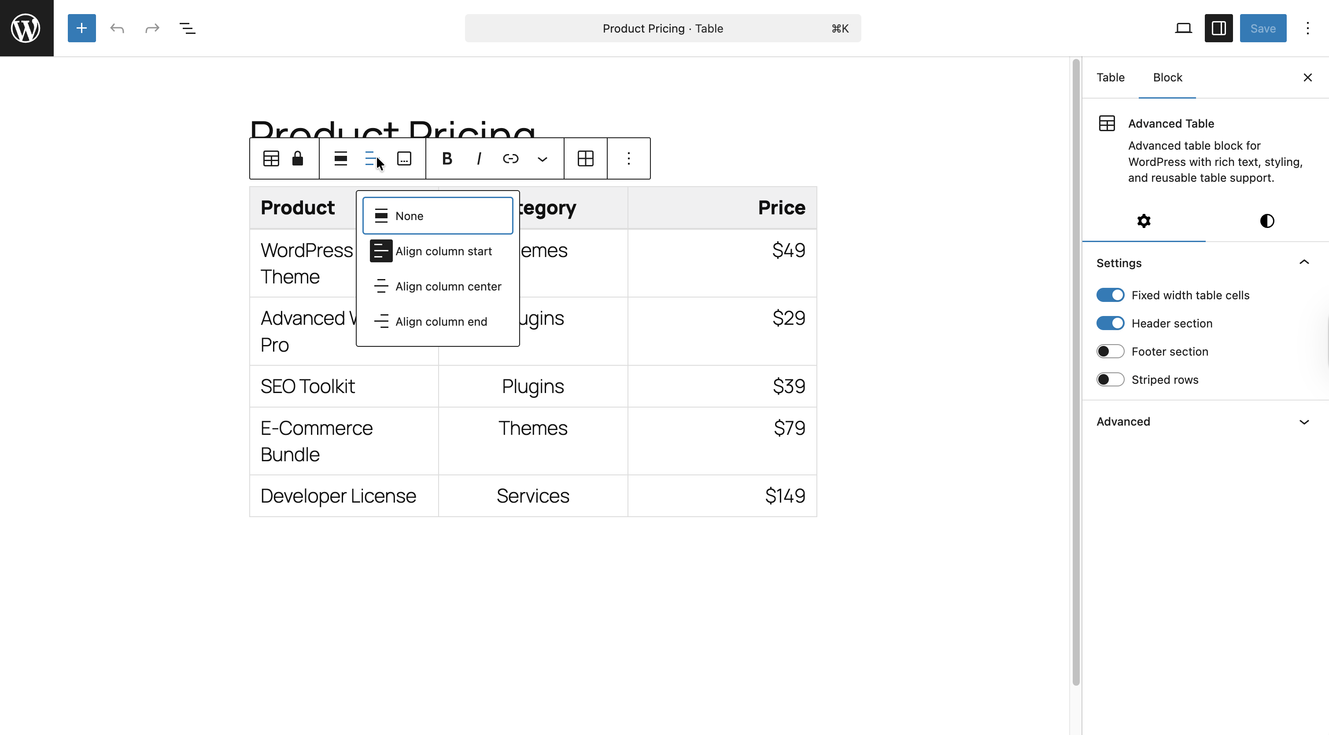Click the Save button

(x=1263, y=28)
